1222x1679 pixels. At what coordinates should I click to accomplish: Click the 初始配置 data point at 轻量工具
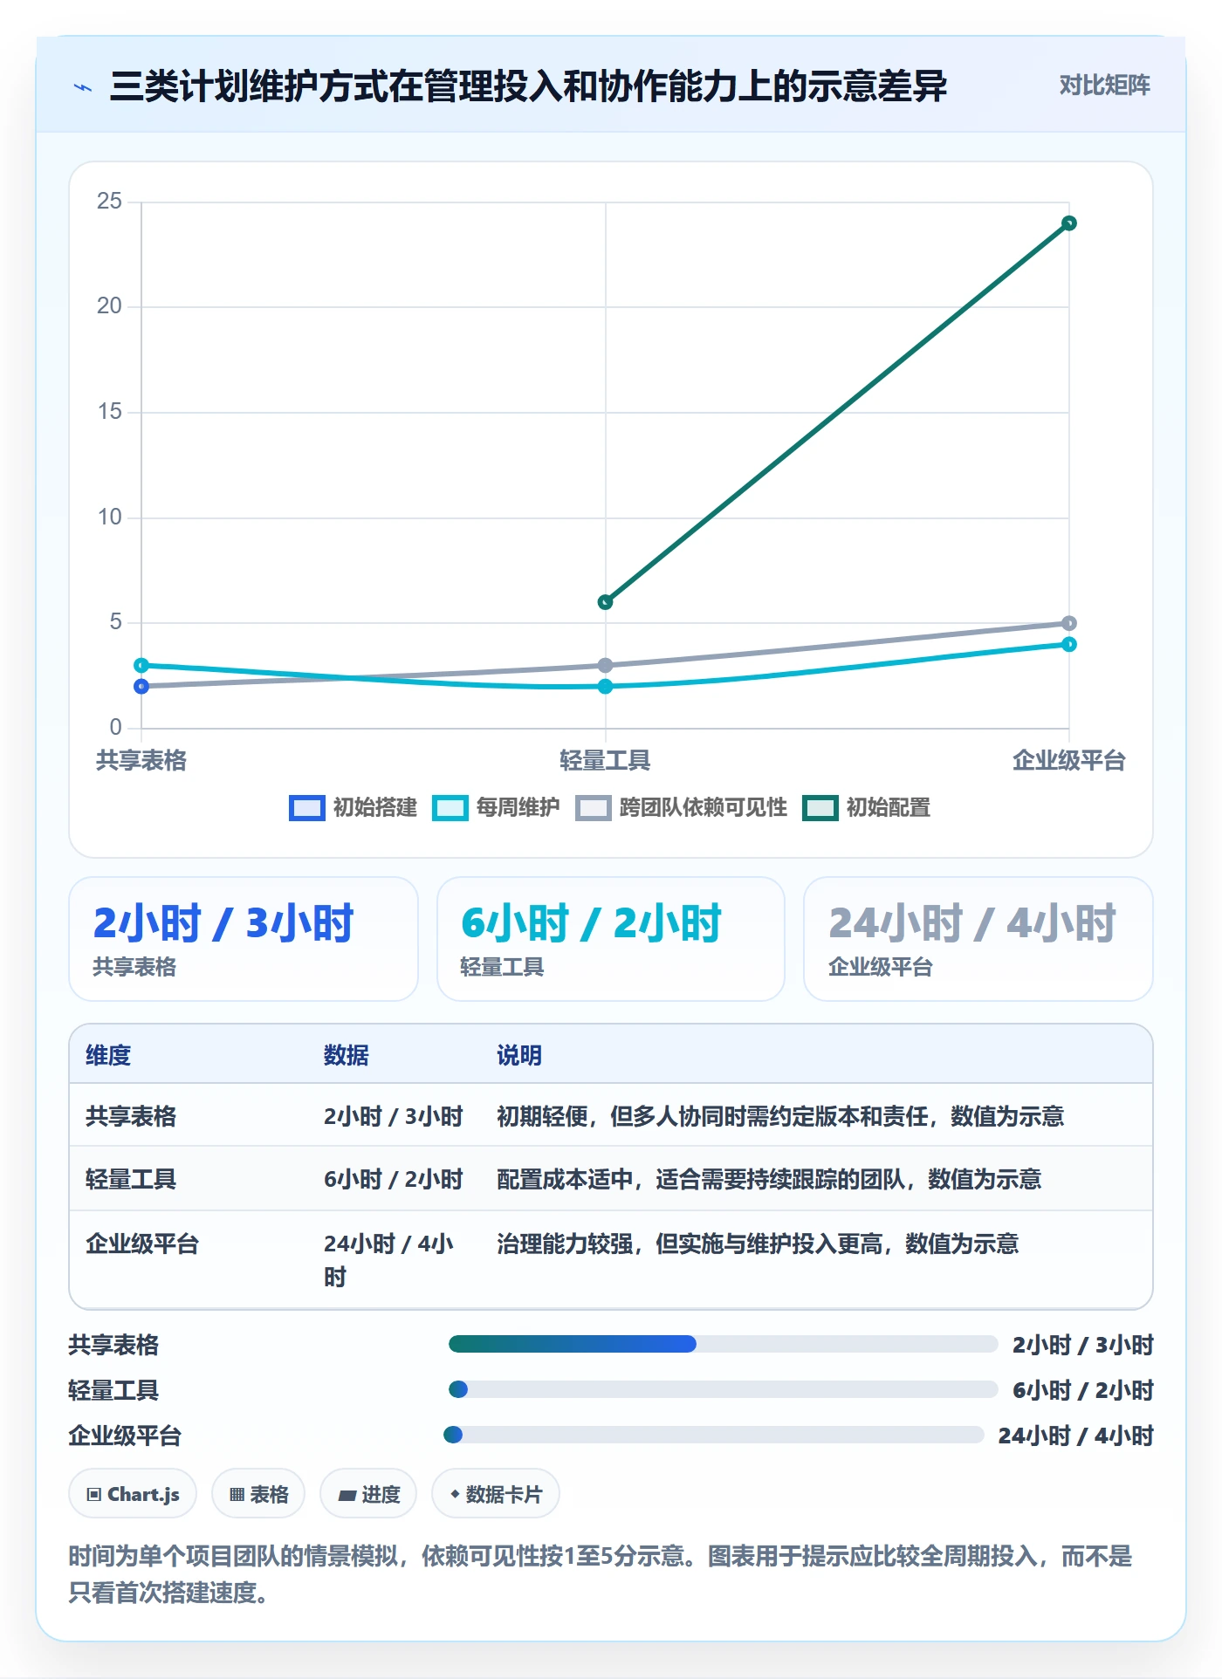tap(606, 602)
